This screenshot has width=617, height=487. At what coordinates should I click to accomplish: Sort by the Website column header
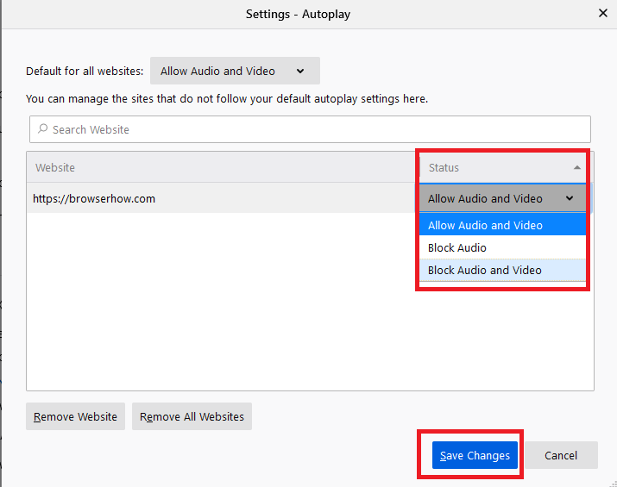click(223, 167)
